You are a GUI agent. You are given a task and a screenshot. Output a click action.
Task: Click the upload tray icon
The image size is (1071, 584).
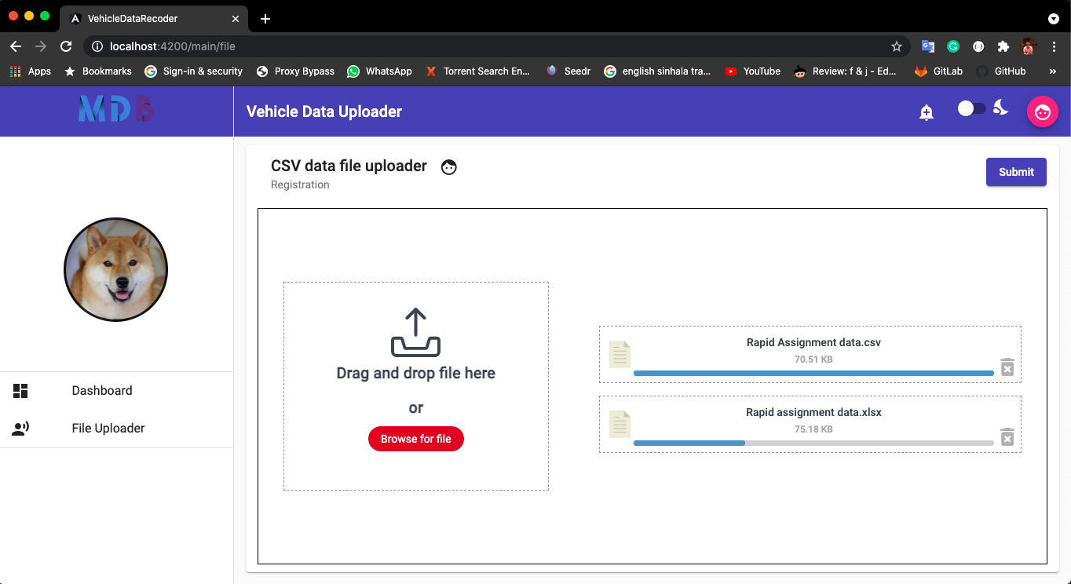pos(415,333)
